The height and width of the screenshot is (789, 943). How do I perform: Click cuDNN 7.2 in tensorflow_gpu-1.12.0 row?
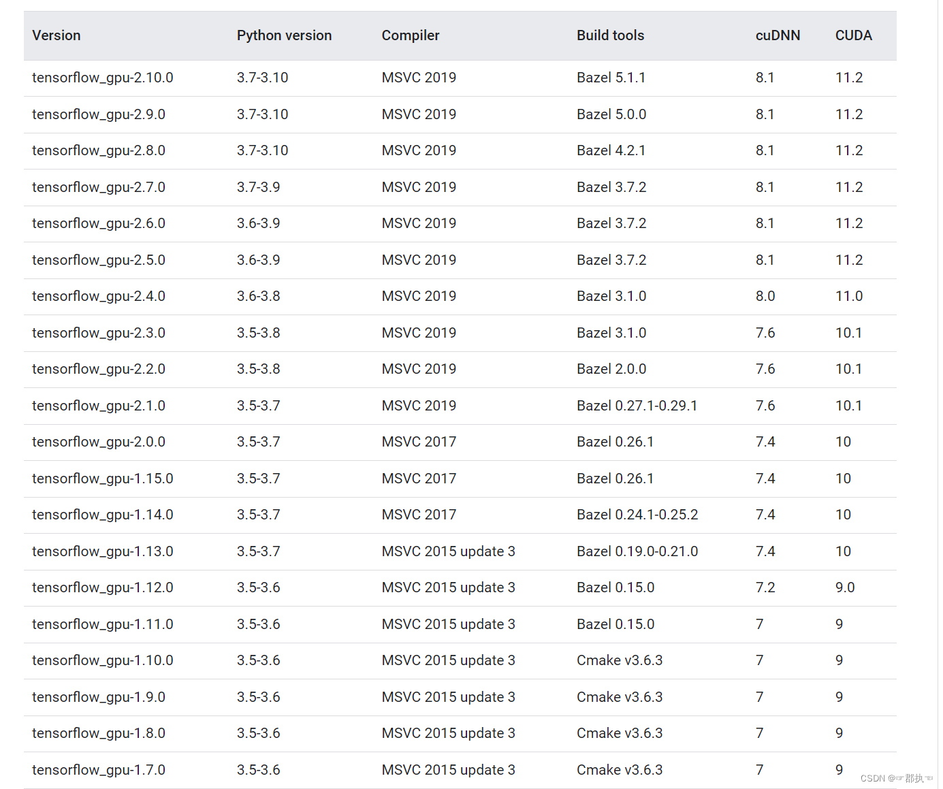[765, 587]
